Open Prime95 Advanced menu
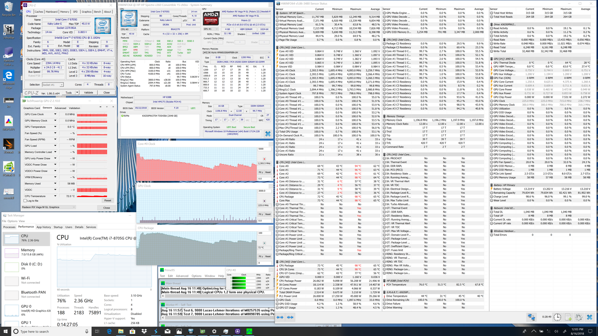 pos(182,276)
